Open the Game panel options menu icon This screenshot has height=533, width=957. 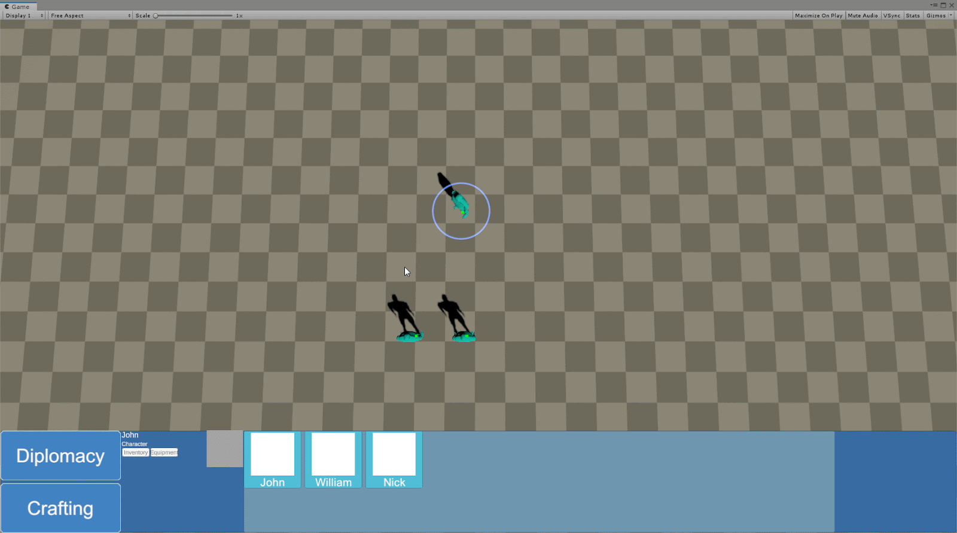[x=934, y=5]
